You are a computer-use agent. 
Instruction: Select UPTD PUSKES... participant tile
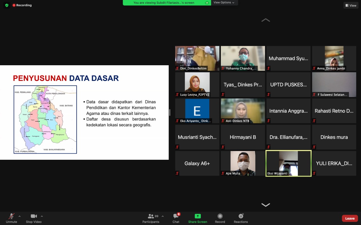(x=289, y=85)
